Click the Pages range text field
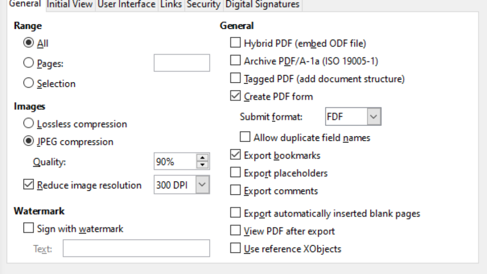The width and height of the screenshot is (487, 274). coord(181,63)
